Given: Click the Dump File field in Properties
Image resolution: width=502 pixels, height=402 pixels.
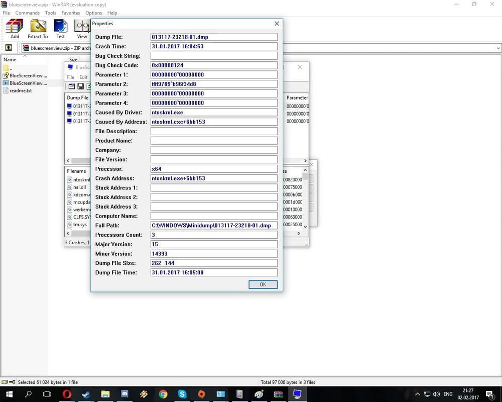Looking at the screenshot, I should tap(214, 37).
